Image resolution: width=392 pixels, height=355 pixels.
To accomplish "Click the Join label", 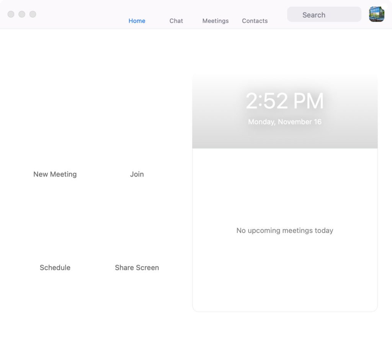I will click(x=137, y=174).
